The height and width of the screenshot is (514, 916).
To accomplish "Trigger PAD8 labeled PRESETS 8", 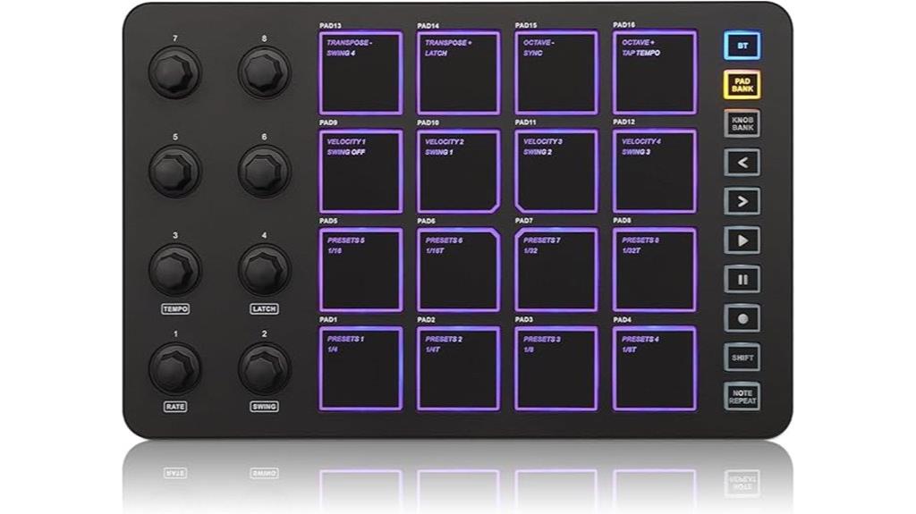I will (x=655, y=270).
